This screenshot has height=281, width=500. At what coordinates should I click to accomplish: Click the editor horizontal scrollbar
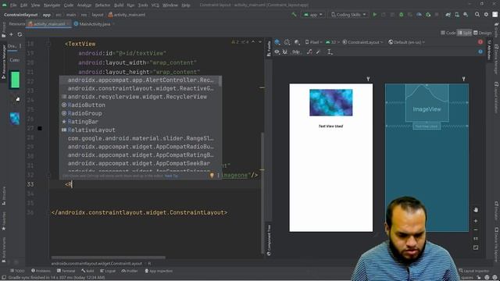coord(109,258)
